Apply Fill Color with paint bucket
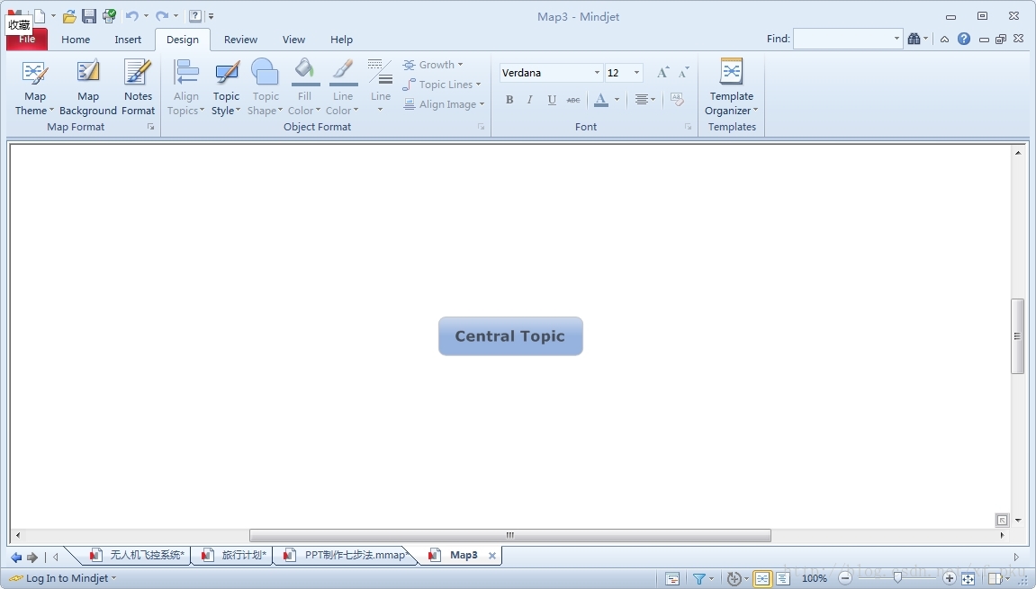 (x=304, y=88)
